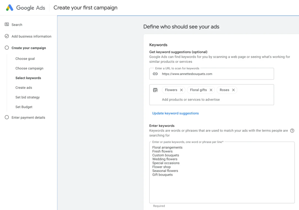Remove the Floral gifts chip with its X

click(211, 90)
